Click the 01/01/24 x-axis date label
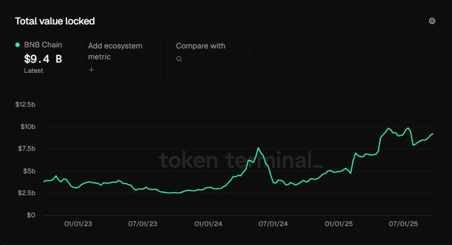452x245 pixels. (x=208, y=224)
